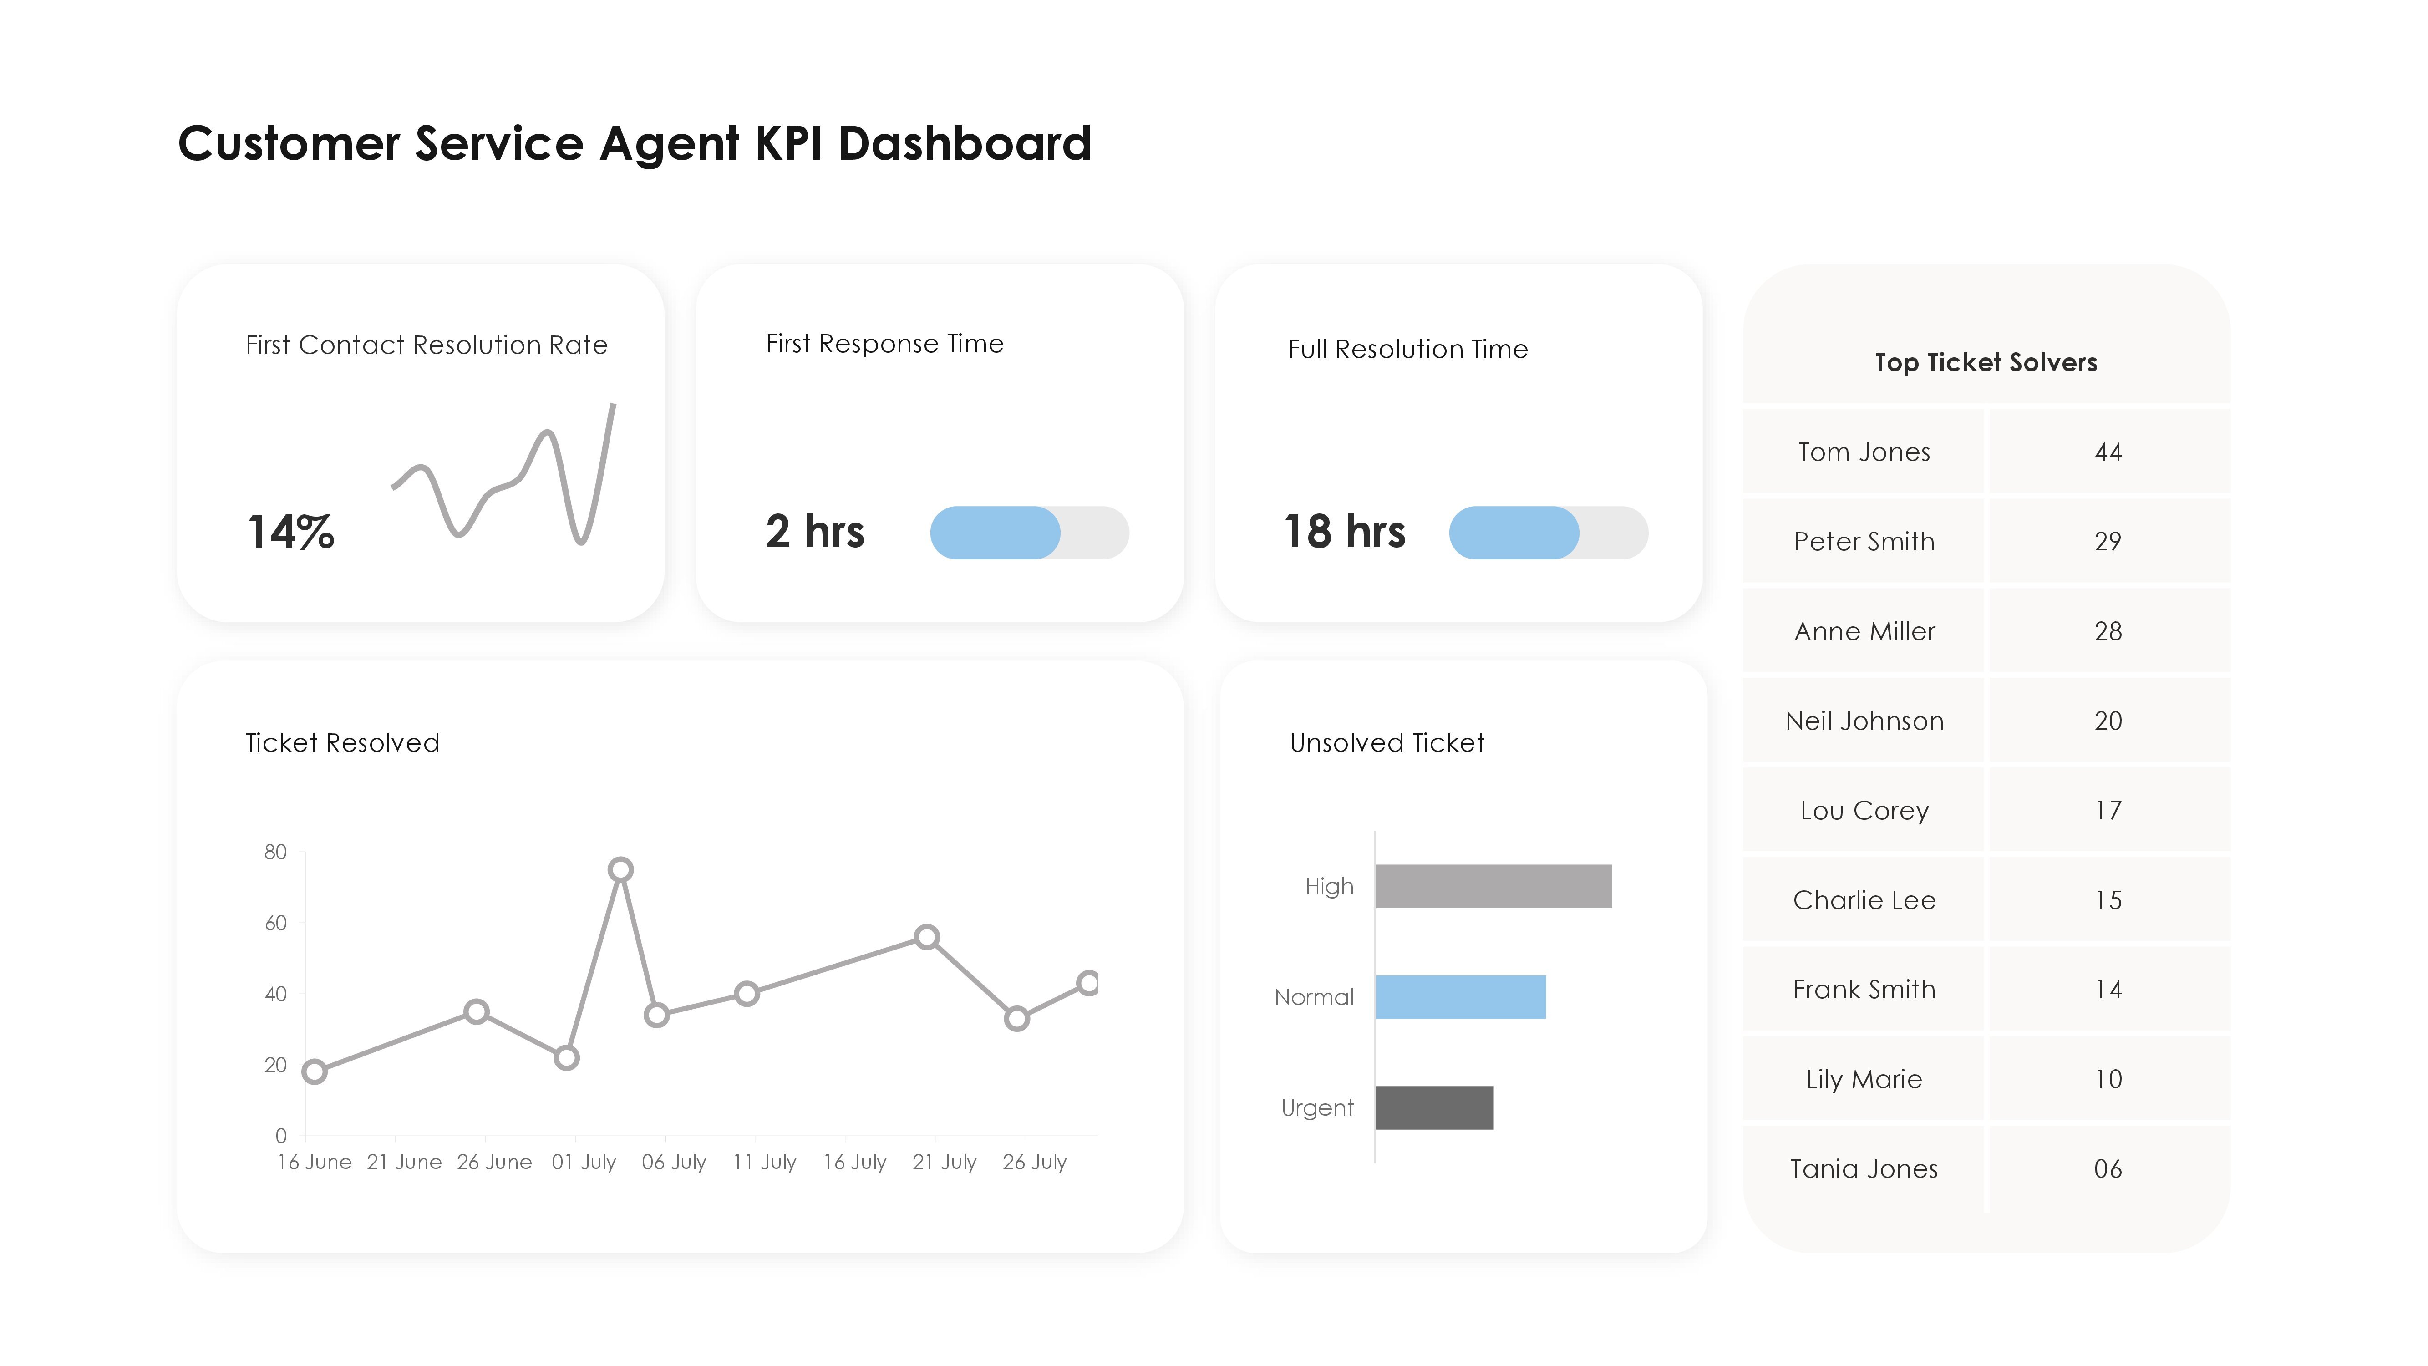This screenshot has height=1366, width=2428.
Task: Click the score 44 cell
Action: point(2109,452)
